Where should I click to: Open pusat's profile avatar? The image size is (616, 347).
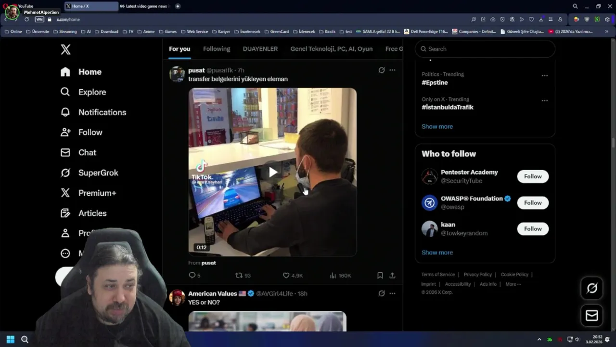[177, 74]
